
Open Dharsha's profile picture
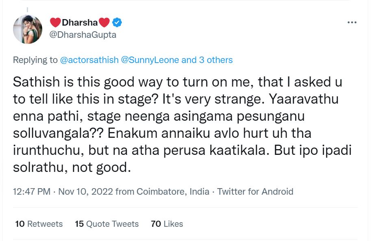(x=28, y=29)
